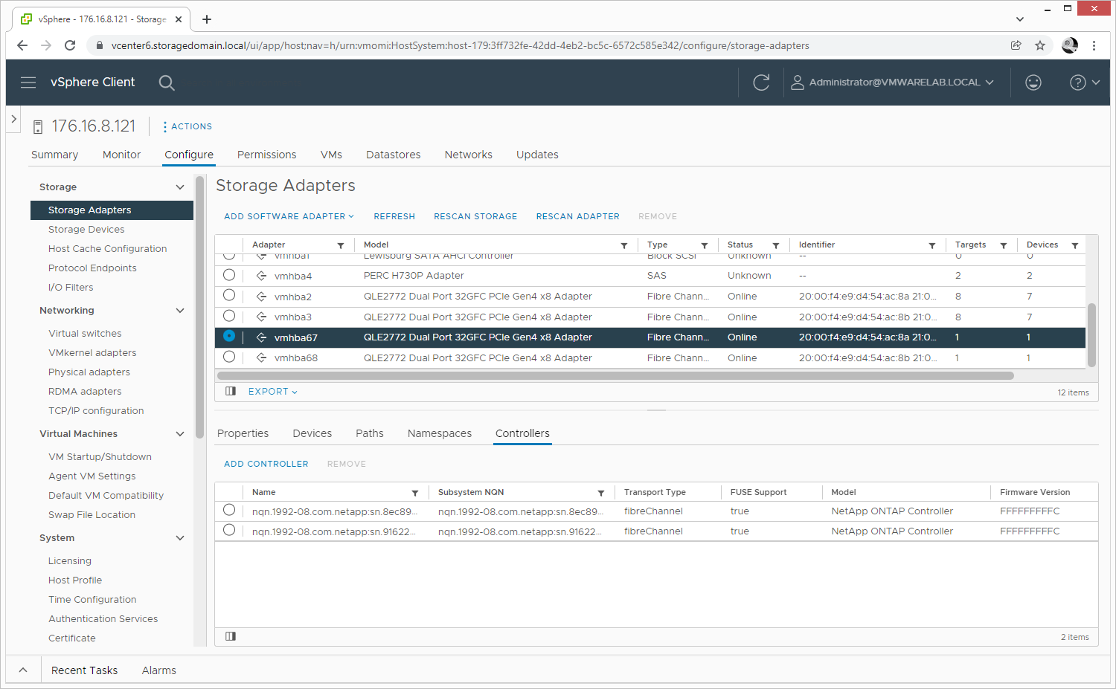Image resolution: width=1116 pixels, height=689 pixels.
Task: Reload the page with browser refresh
Action: (70, 45)
